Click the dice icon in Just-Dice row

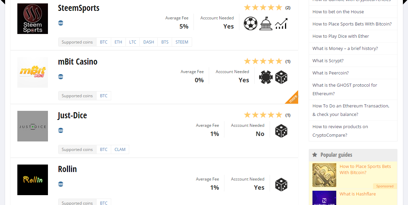click(x=281, y=131)
